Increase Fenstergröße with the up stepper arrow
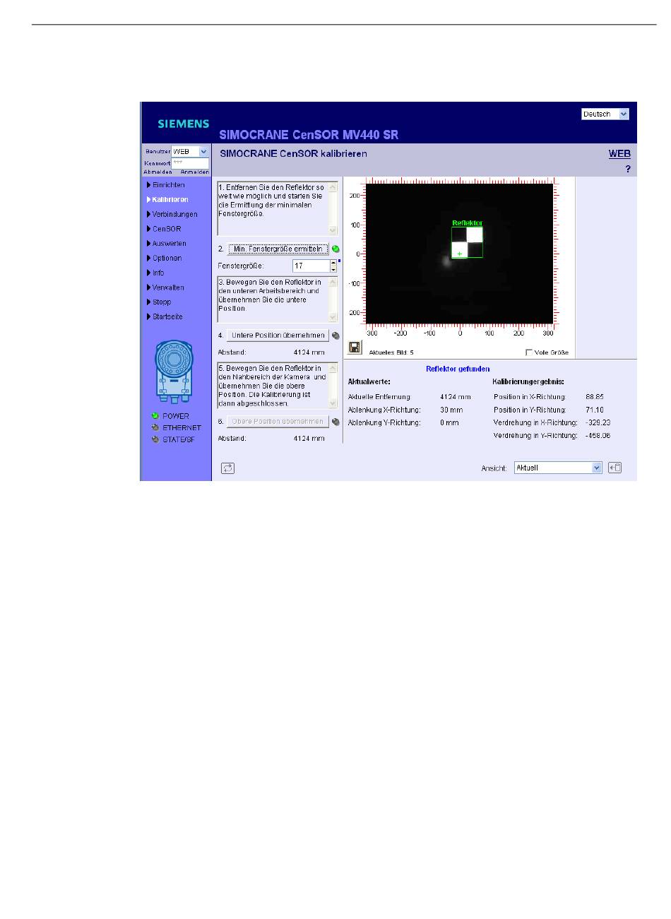 [x=333, y=263]
